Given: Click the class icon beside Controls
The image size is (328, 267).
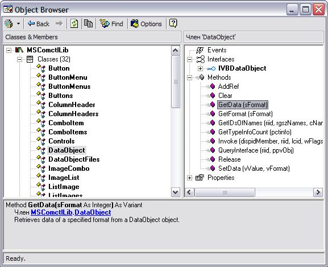Looking at the screenshot, I should pyautogui.click(x=41, y=141).
